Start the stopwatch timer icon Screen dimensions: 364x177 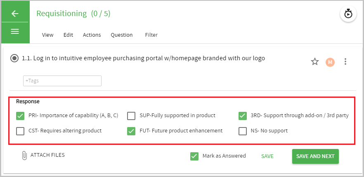348,14
